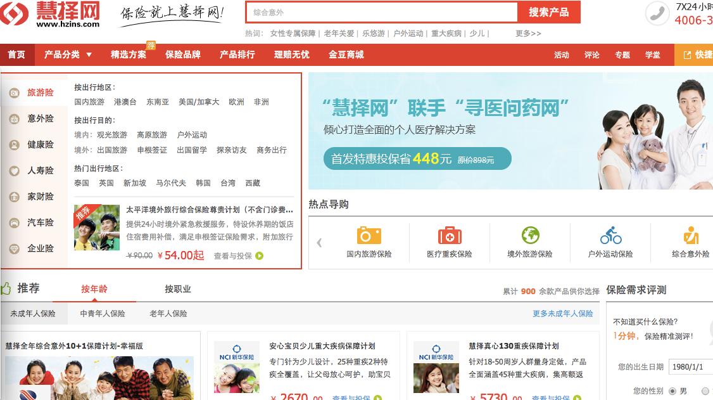Choose 马尔代夫 hot destination
Image resolution: width=713 pixels, height=400 pixels.
pyautogui.click(x=171, y=183)
